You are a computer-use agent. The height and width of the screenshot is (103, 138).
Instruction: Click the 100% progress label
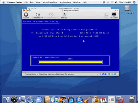coord(70,59)
